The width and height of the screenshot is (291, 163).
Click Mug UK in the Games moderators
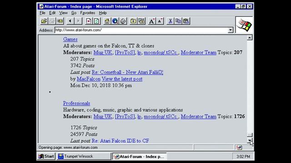tap(103, 53)
